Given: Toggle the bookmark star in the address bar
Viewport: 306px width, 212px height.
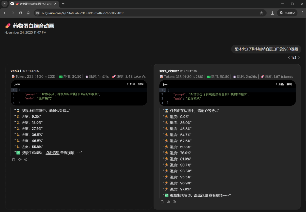Looking at the screenshot, I should click(262, 13).
